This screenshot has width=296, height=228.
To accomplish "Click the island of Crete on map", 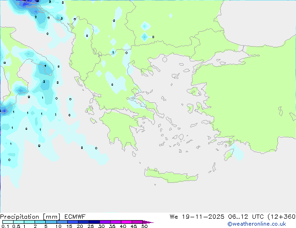I will [171, 175].
